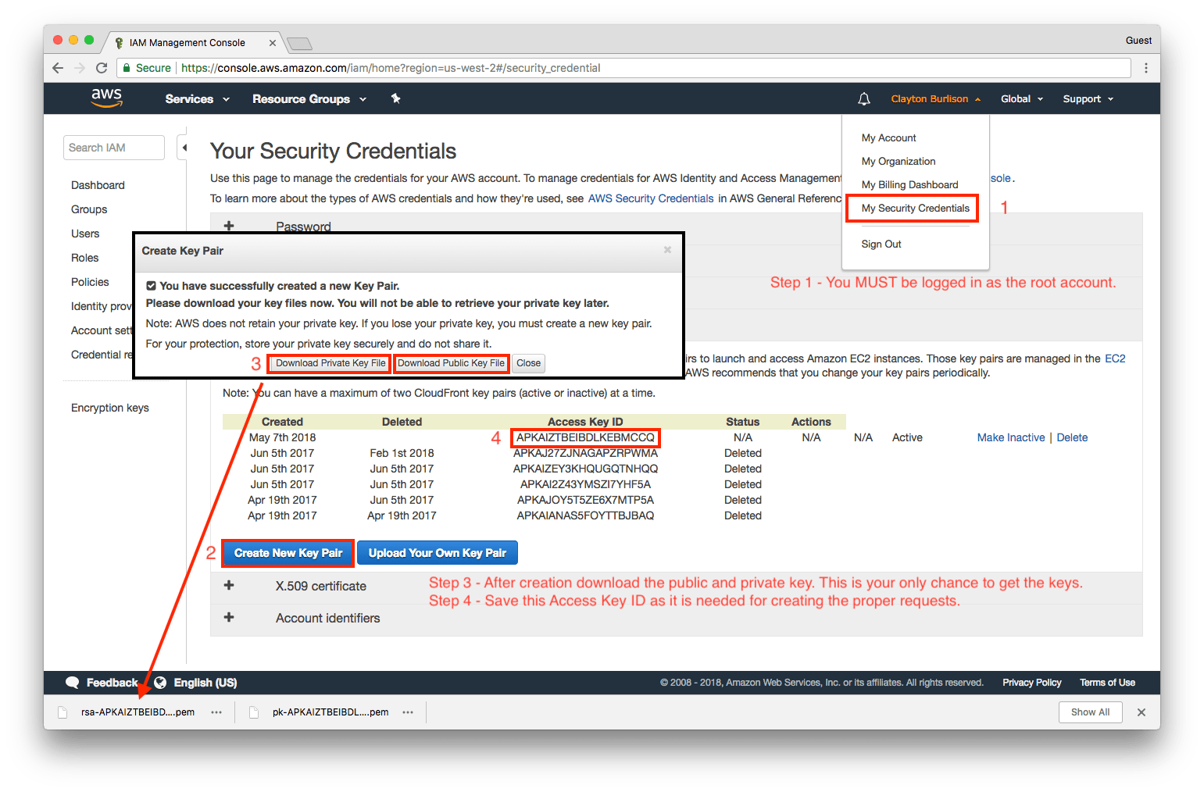Click the globe language icon
The image size is (1204, 792).
(160, 683)
